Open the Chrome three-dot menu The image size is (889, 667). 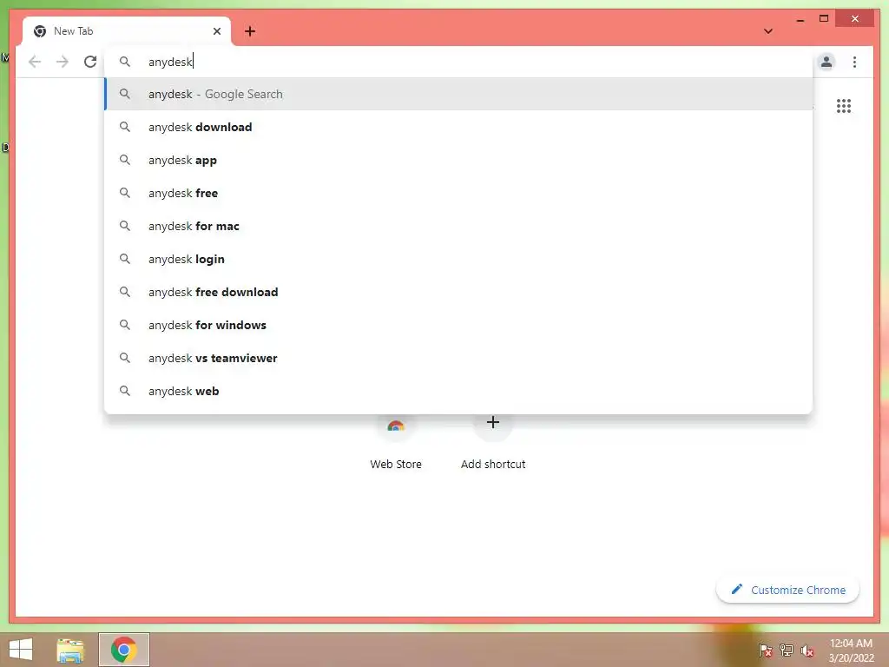pos(854,62)
